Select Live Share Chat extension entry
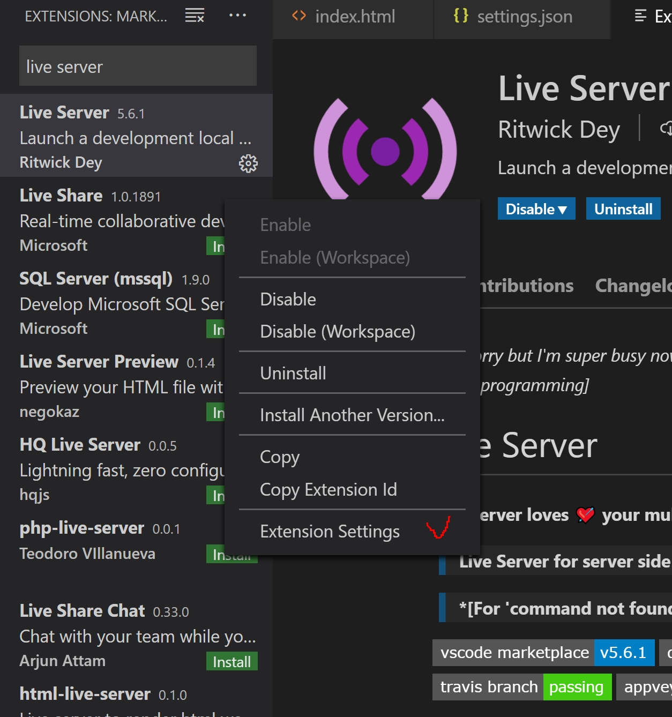 [136, 634]
